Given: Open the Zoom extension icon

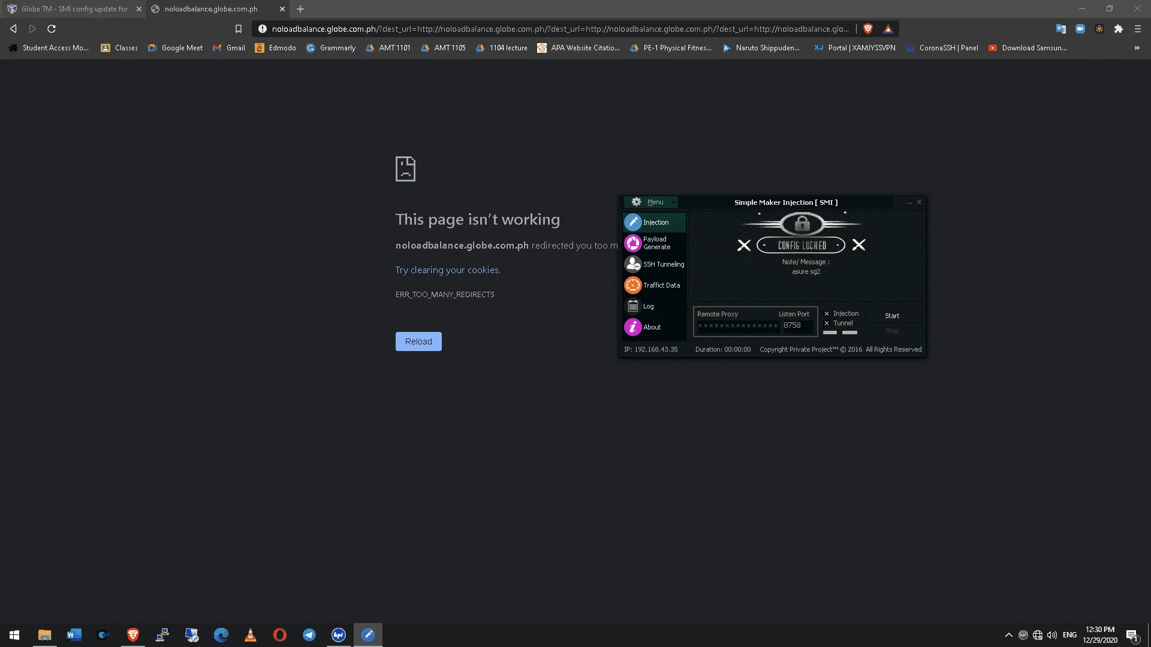Looking at the screenshot, I should pyautogui.click(x=1080, y=29).
